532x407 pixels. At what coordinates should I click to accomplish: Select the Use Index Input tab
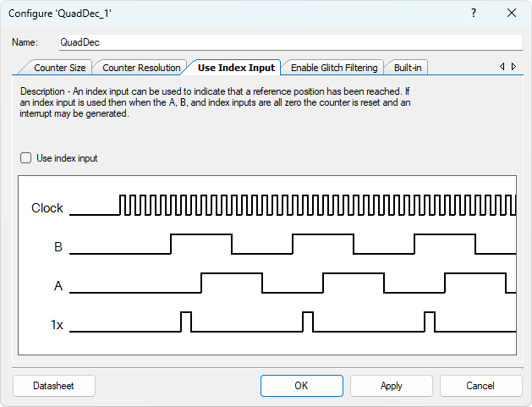click(x=236, y=68)
